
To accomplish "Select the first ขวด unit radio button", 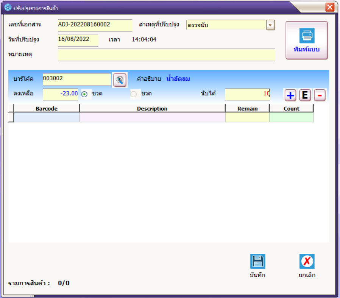I will click(84, 94).
